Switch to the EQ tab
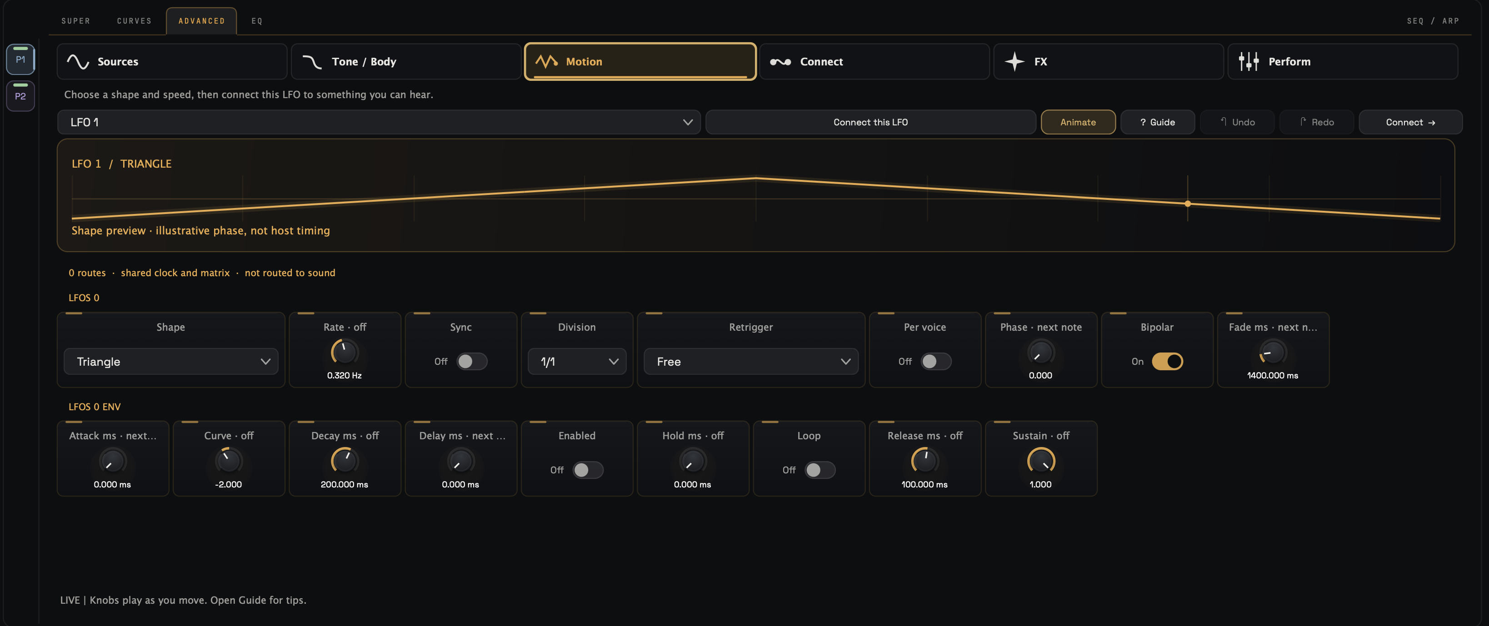This screenshot has width=1489, height=626. 257,21
